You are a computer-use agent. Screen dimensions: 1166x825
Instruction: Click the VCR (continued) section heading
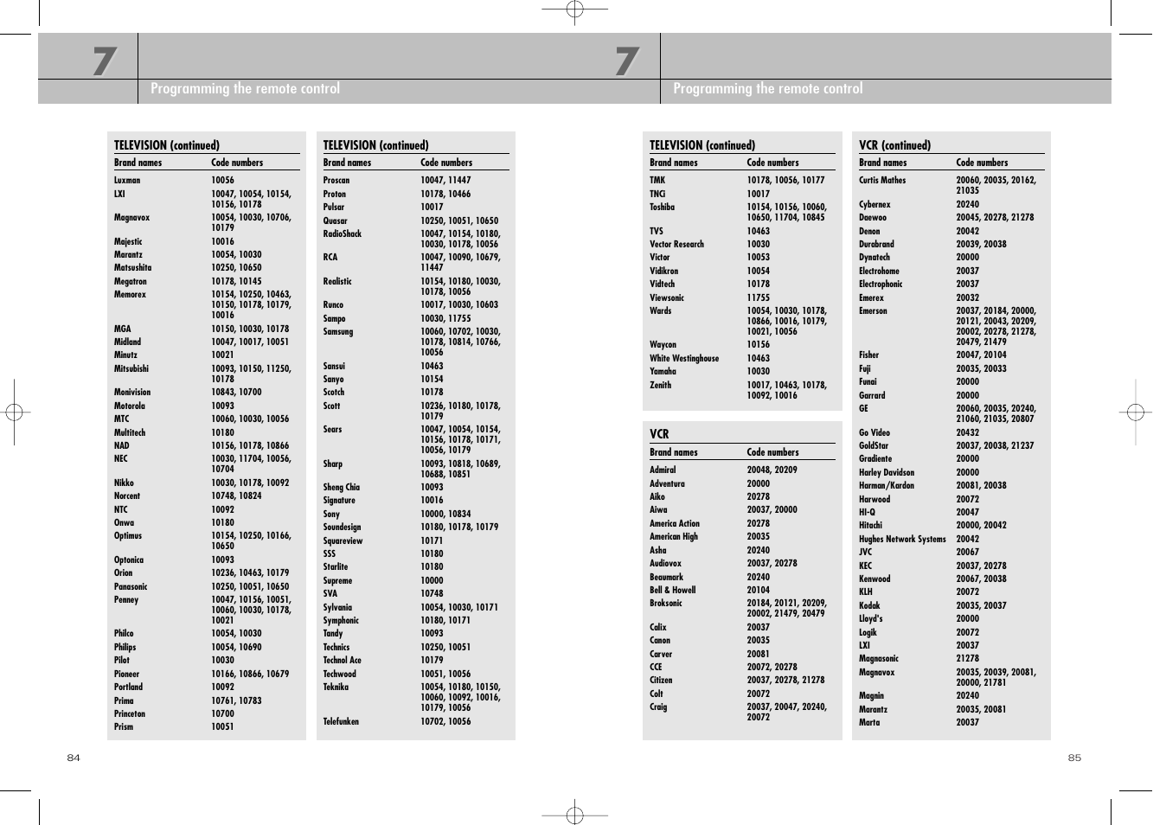click(895, 145)
